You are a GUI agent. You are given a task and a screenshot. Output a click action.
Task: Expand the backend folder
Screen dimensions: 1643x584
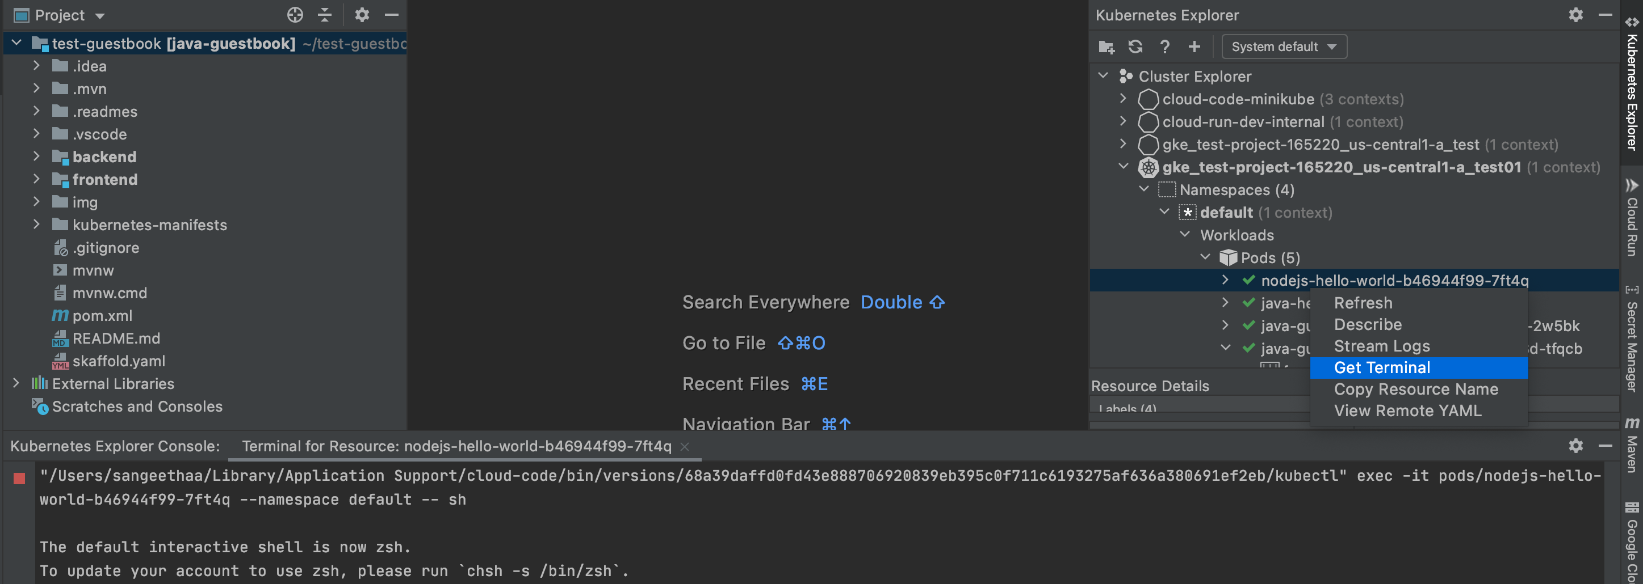(x=36, y=156)
